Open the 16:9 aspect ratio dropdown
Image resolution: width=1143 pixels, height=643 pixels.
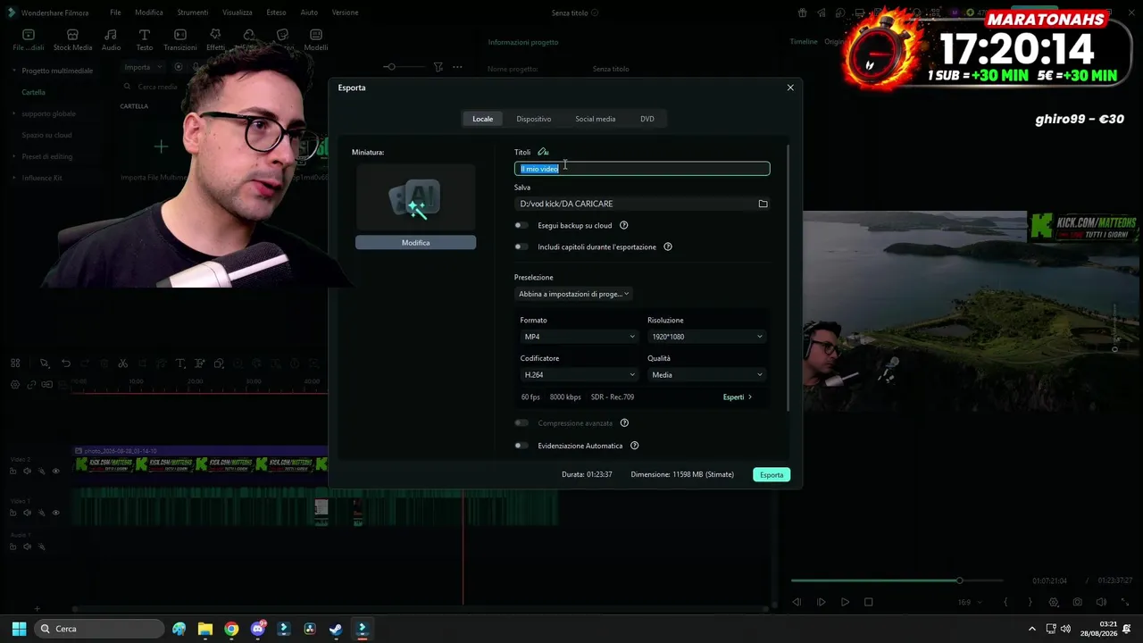coord(970,602)
